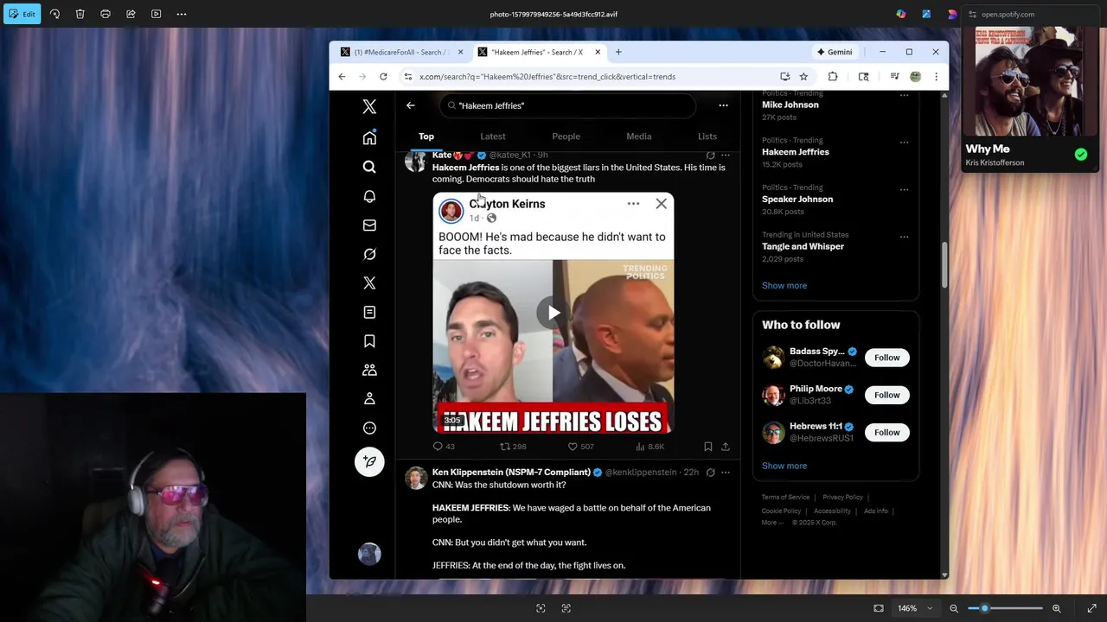Open Premium X icon in sidebar

click(369, 283)
